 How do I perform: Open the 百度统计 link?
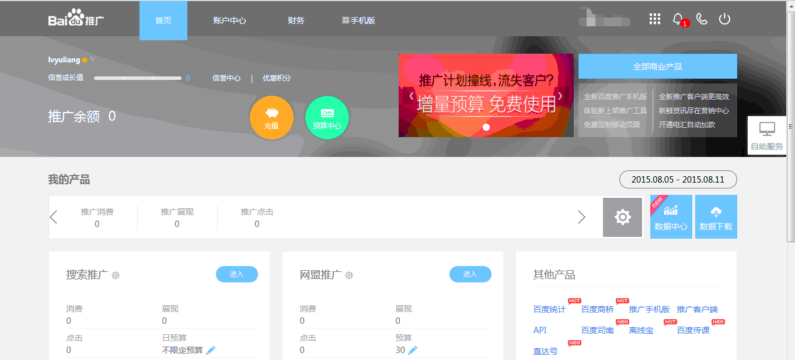click(x=549, y=310)
